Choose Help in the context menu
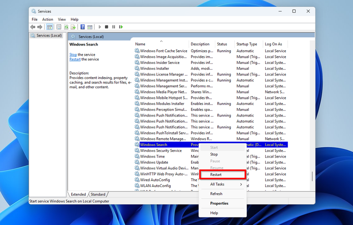The height and width of the screenshot is (225, 353). [223, 213]
